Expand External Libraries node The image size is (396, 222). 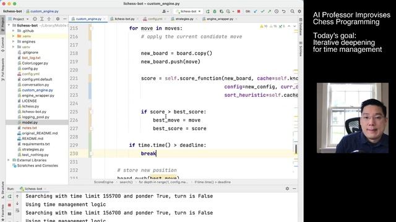9,160
